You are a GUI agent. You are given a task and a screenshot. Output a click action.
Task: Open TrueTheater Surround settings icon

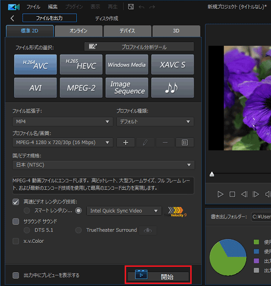pos(148,230)
